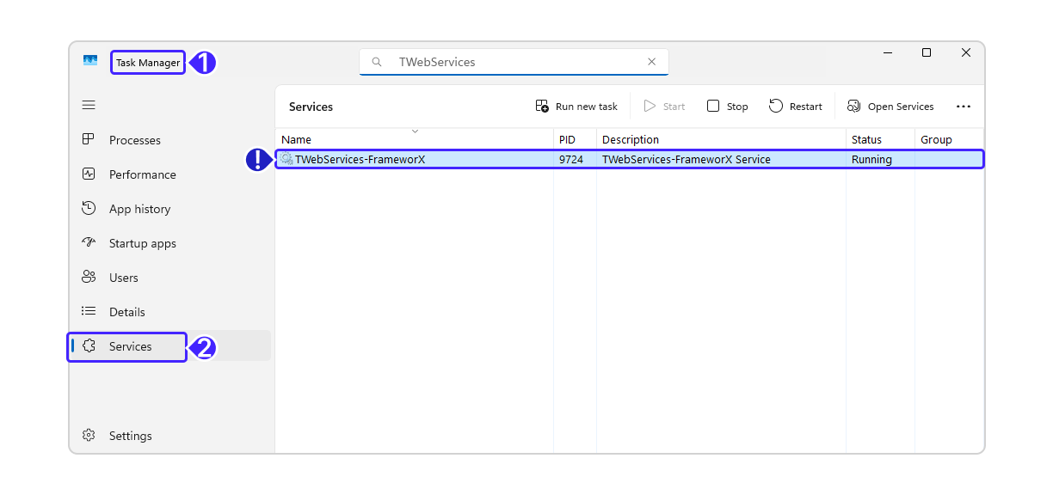The image size is (1053, 495).
Task: Minimize the Task Manager window
Action: click(x=887, y=52)
